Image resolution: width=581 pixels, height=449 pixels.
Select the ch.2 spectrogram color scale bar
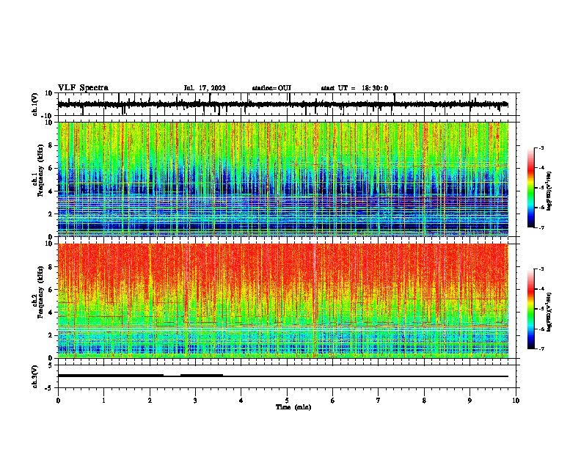[x=530, y=309]
